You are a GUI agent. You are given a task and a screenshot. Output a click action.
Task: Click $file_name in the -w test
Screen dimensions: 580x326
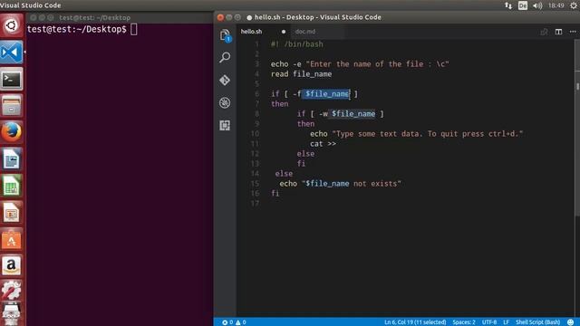click(x=353, y=114)
